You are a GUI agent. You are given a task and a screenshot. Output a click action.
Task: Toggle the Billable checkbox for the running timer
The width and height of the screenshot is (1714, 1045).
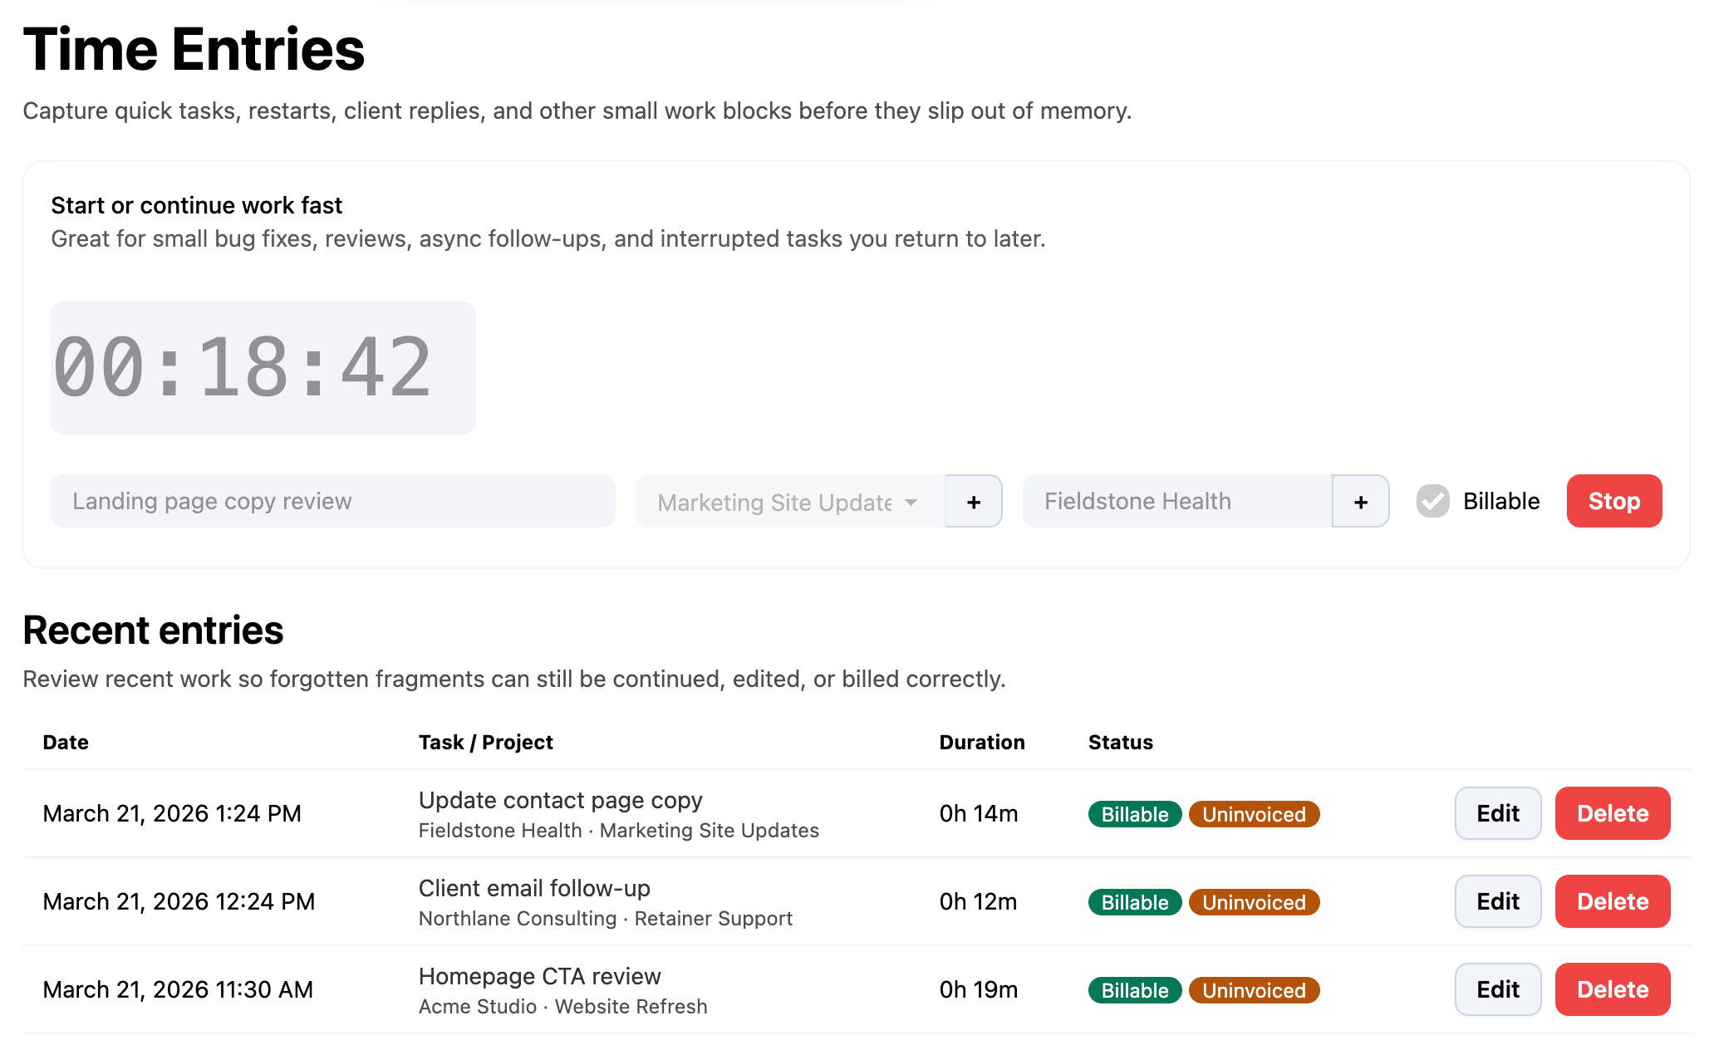1432,501
